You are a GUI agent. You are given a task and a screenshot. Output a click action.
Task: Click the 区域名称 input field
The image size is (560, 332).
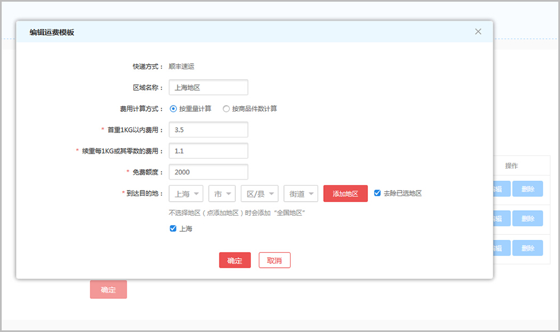(208, 87)
